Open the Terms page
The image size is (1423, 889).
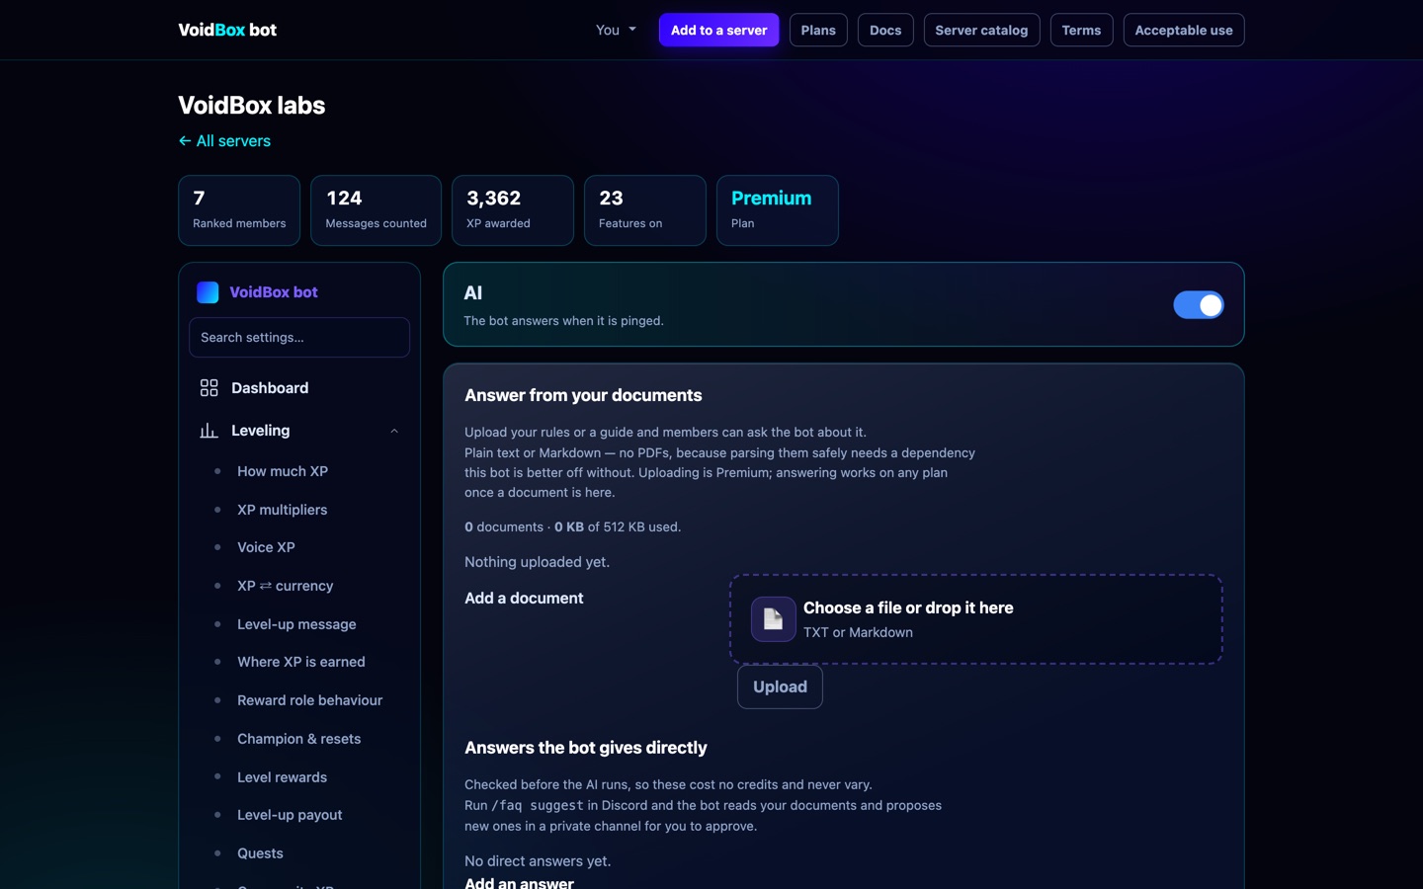tap(1081, 31)
